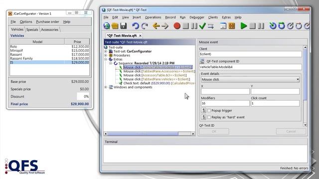Click the Cancel button in the details panel
This screenshot has height=179, width=319.
point(291,131)
